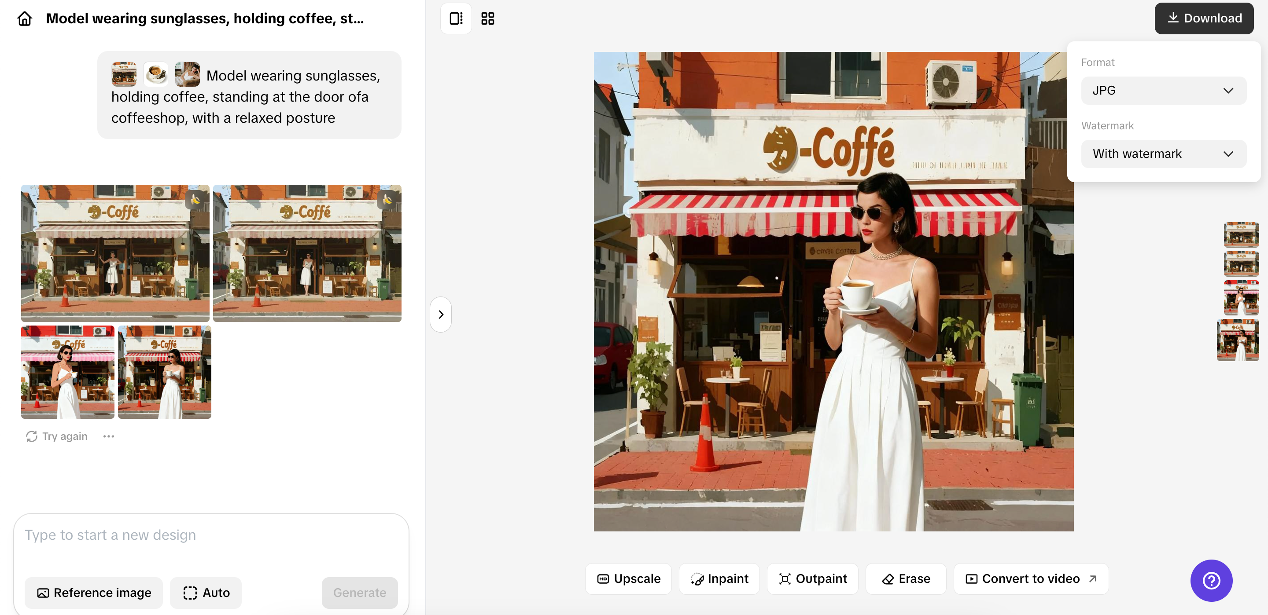Select the Inpaint tool
This screenshot has height=615, width=1268.
point(719,578)
